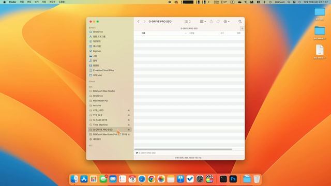This screenshot has width=331, height=186.
Task: Open Photos from the Dock
Action: pos(161,179)
